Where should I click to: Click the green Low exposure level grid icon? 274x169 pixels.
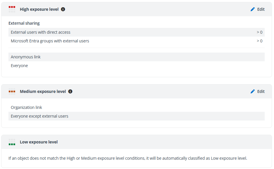[x=12, y=142]
